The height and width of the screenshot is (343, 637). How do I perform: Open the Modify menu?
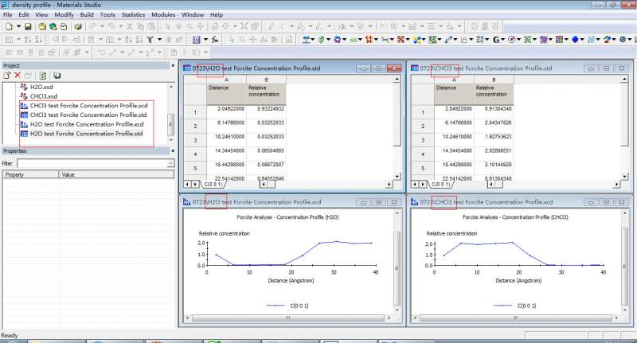(x=64, y=14)
